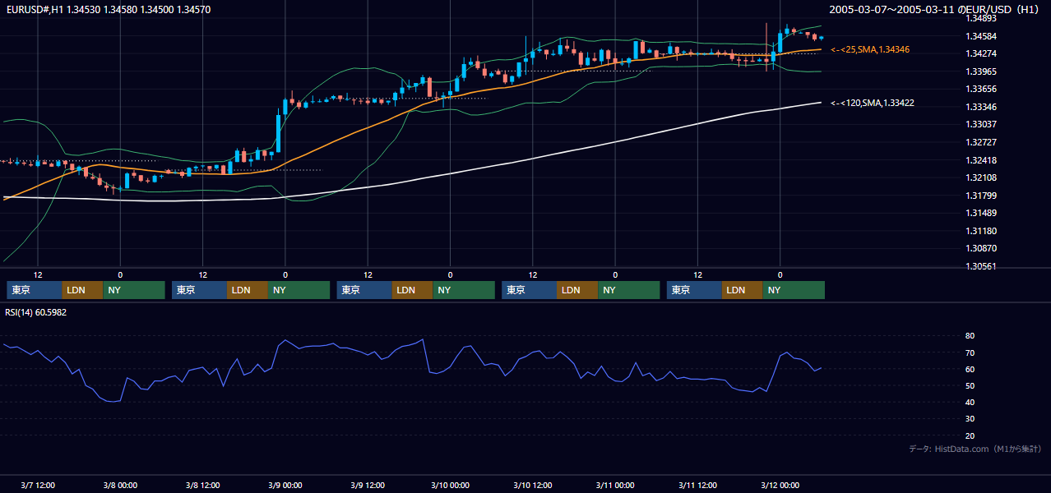Image resolution: width=1051 pixels, height=493 pixels.
Task: Click the 2005-03-07〜2005-03-11 EUR/USD (H1) title
Action: (935, 9)
